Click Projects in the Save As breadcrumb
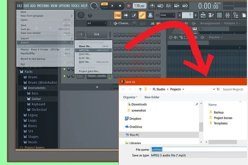This screenshot has height=165, width=248. click(x=175, y=89)
